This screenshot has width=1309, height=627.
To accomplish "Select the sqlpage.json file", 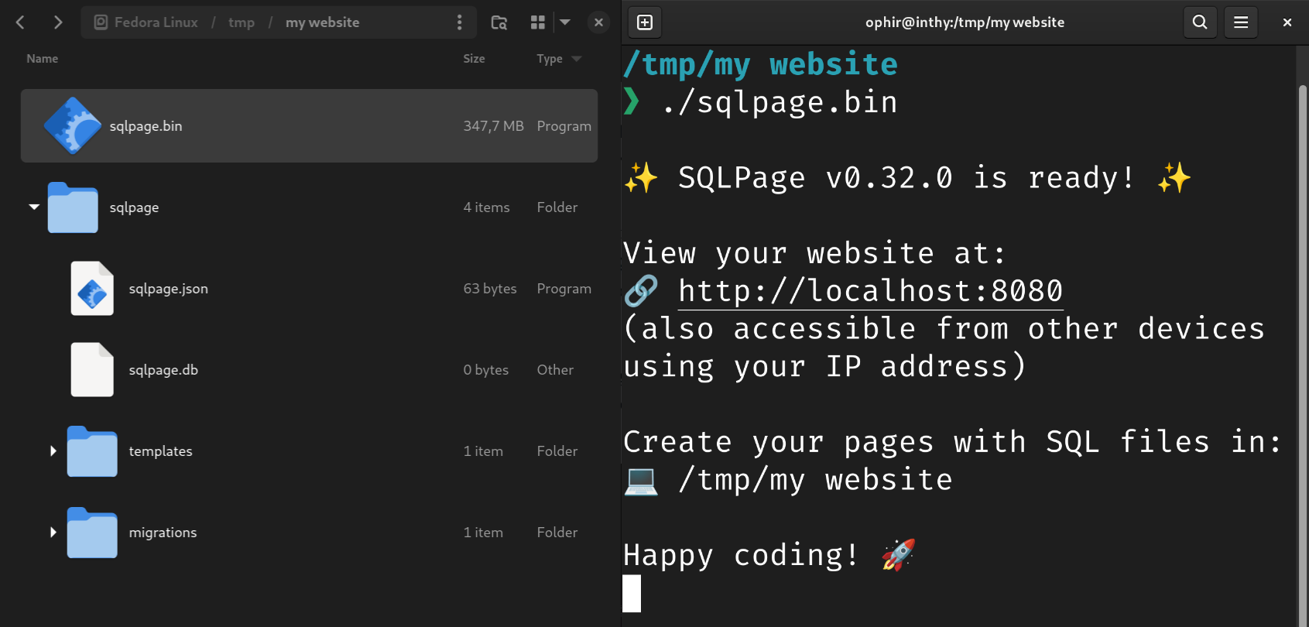I will pos(168,289).
